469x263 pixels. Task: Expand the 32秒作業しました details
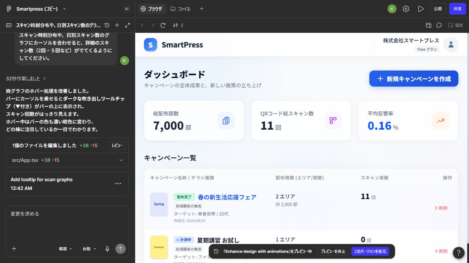coord(26,79)
